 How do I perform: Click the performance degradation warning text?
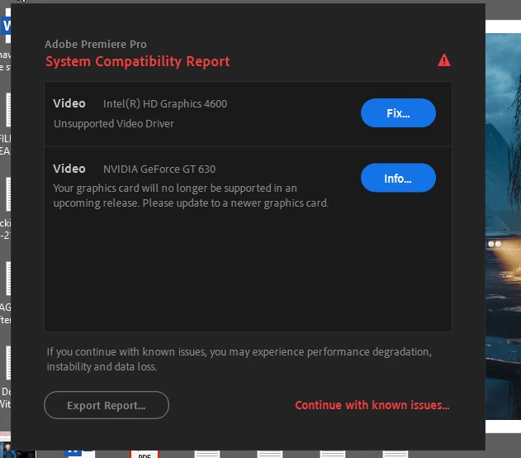[x=239, y=360]
